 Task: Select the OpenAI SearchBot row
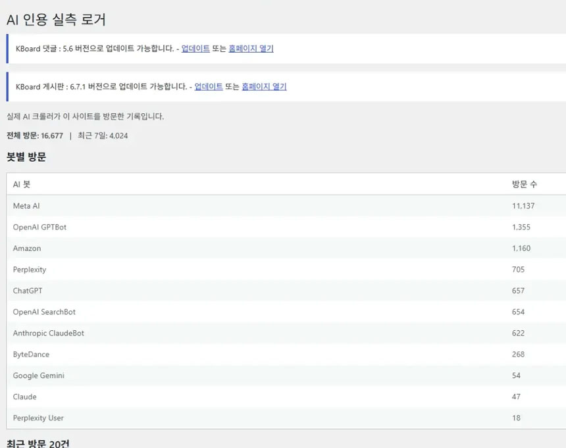tap(286, 312)
